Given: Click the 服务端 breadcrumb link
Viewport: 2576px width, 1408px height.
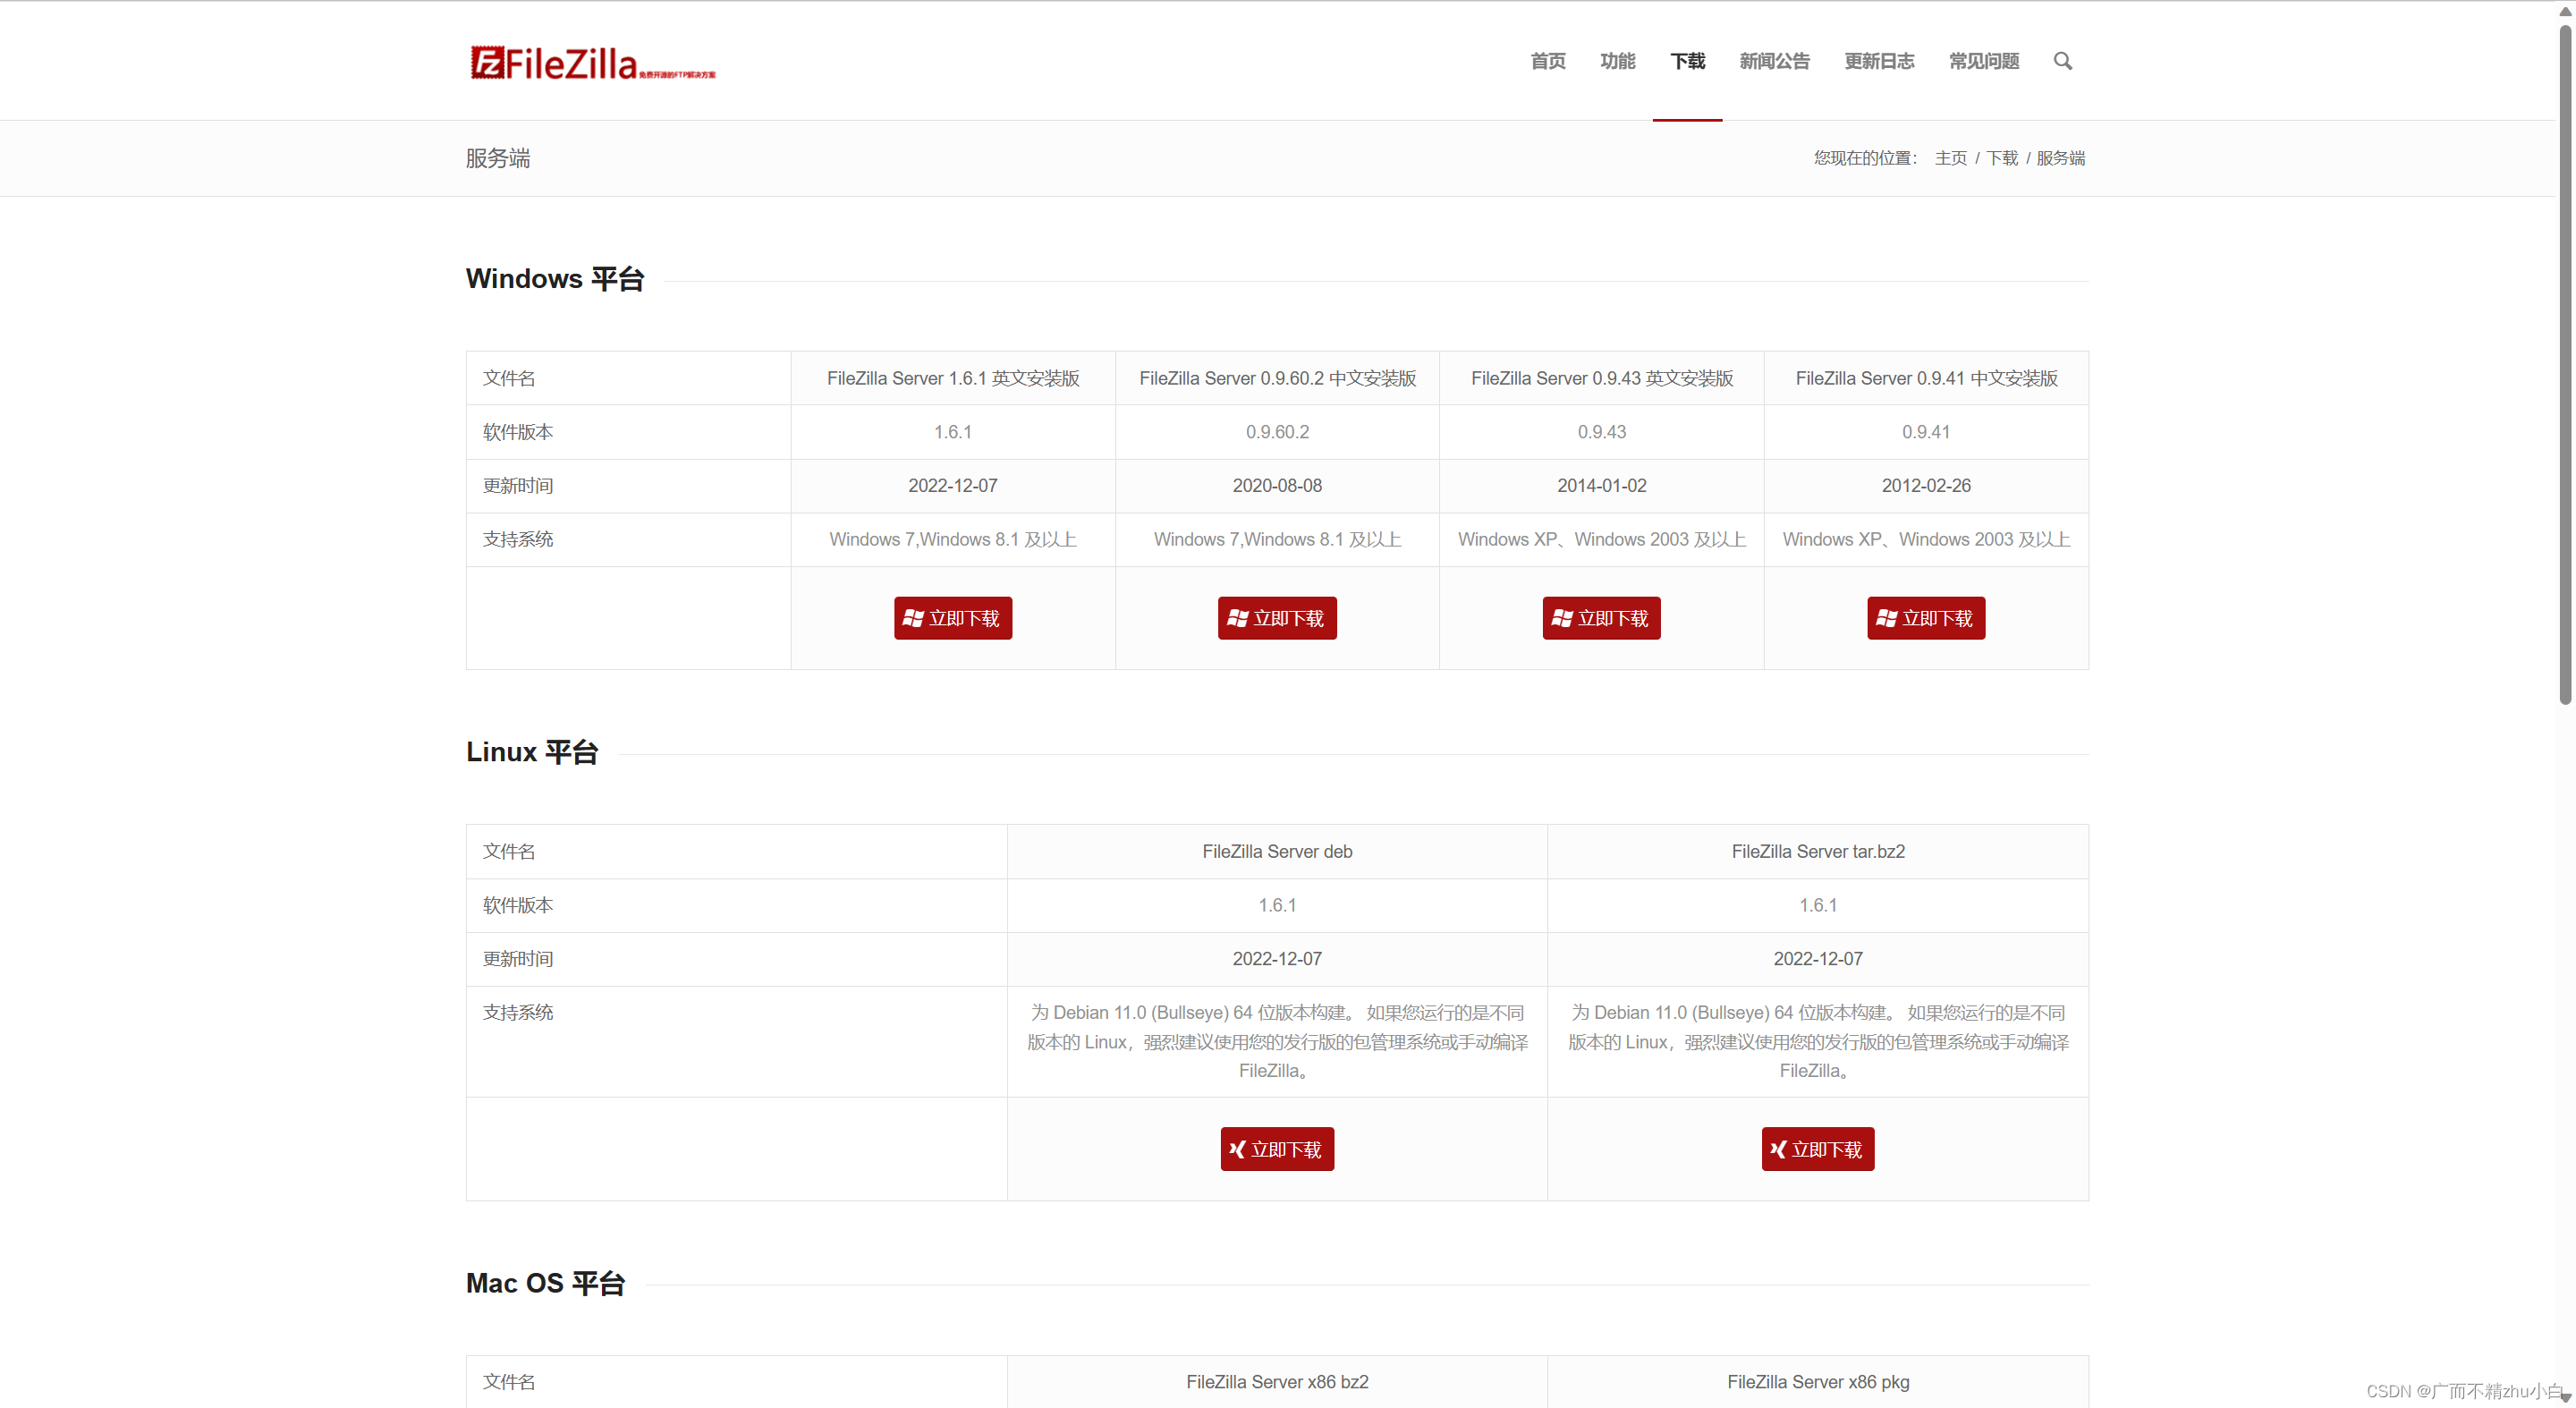Looking at the screenshot, I should (x=2060, y=158).
